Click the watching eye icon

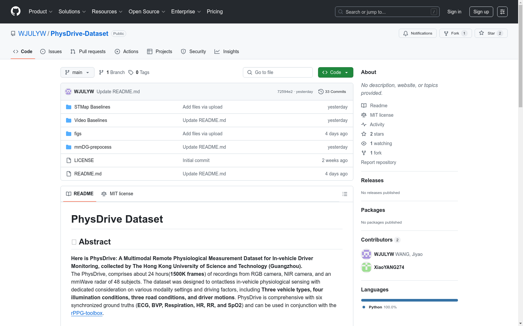pos(364,143)
